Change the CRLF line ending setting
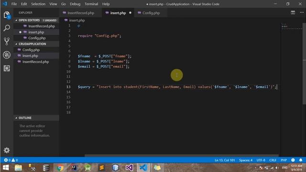 273,160
